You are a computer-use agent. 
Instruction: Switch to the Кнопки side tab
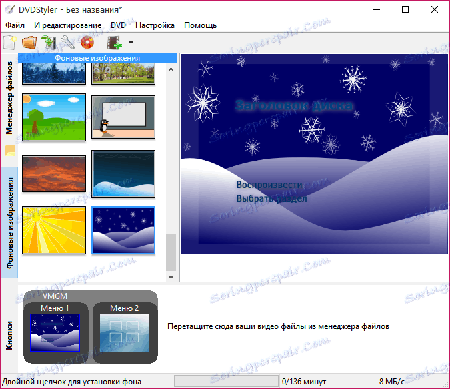[x=9, y=335]
